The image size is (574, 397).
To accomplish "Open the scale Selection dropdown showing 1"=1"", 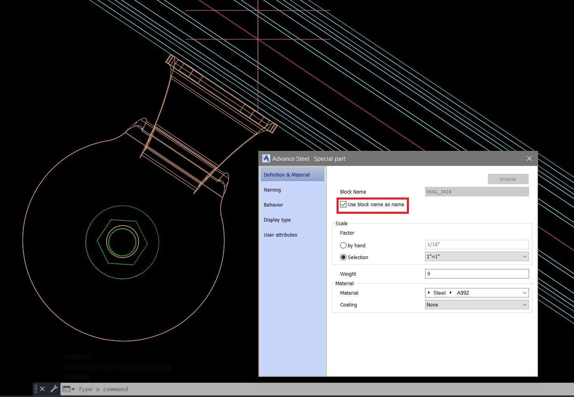I will coord(524,256).
